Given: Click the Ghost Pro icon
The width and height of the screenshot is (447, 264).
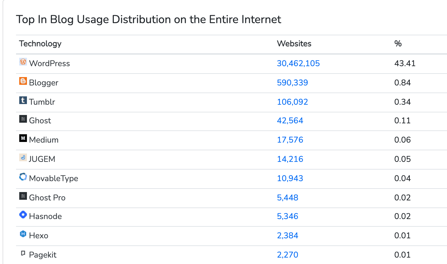Looking at the screenshot, I should (22, 196).
